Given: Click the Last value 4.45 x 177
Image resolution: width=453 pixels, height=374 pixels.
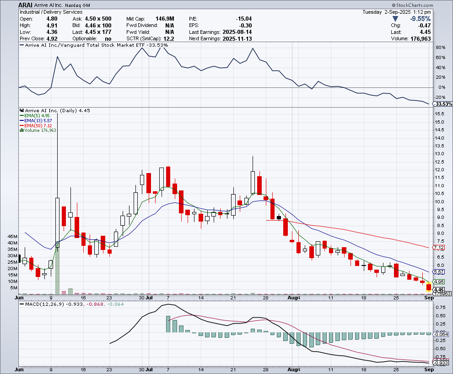Looking at the screenshot, I should point(98,32).
